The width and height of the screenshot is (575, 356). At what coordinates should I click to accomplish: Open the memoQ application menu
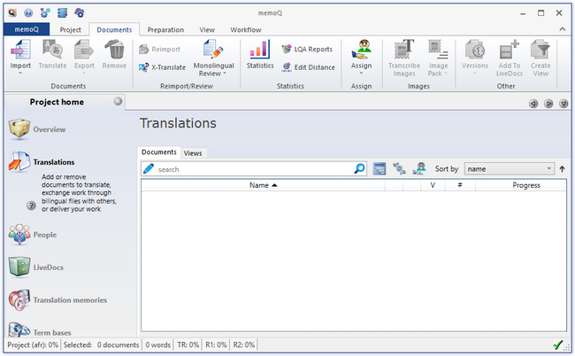27,29
